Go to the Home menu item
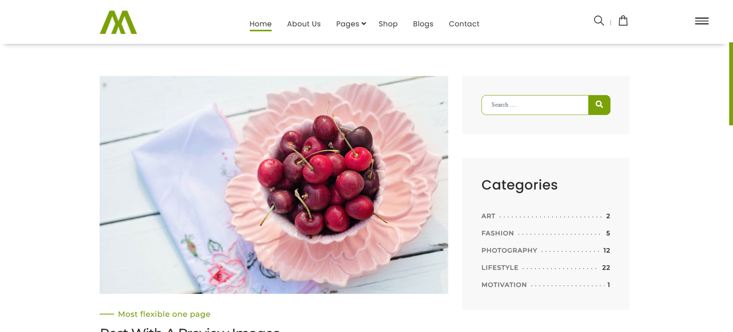 261,24
